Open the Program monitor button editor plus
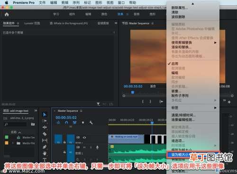Image resolution: width=237 pixels, height=174 pixels. [229, 102]
